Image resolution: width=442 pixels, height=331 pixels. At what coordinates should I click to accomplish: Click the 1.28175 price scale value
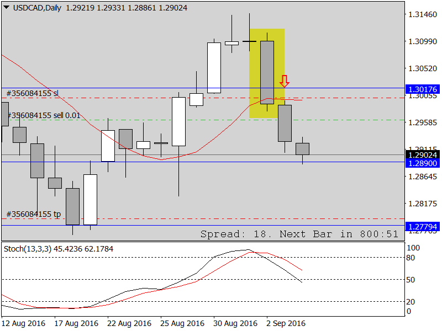point(423,204)
